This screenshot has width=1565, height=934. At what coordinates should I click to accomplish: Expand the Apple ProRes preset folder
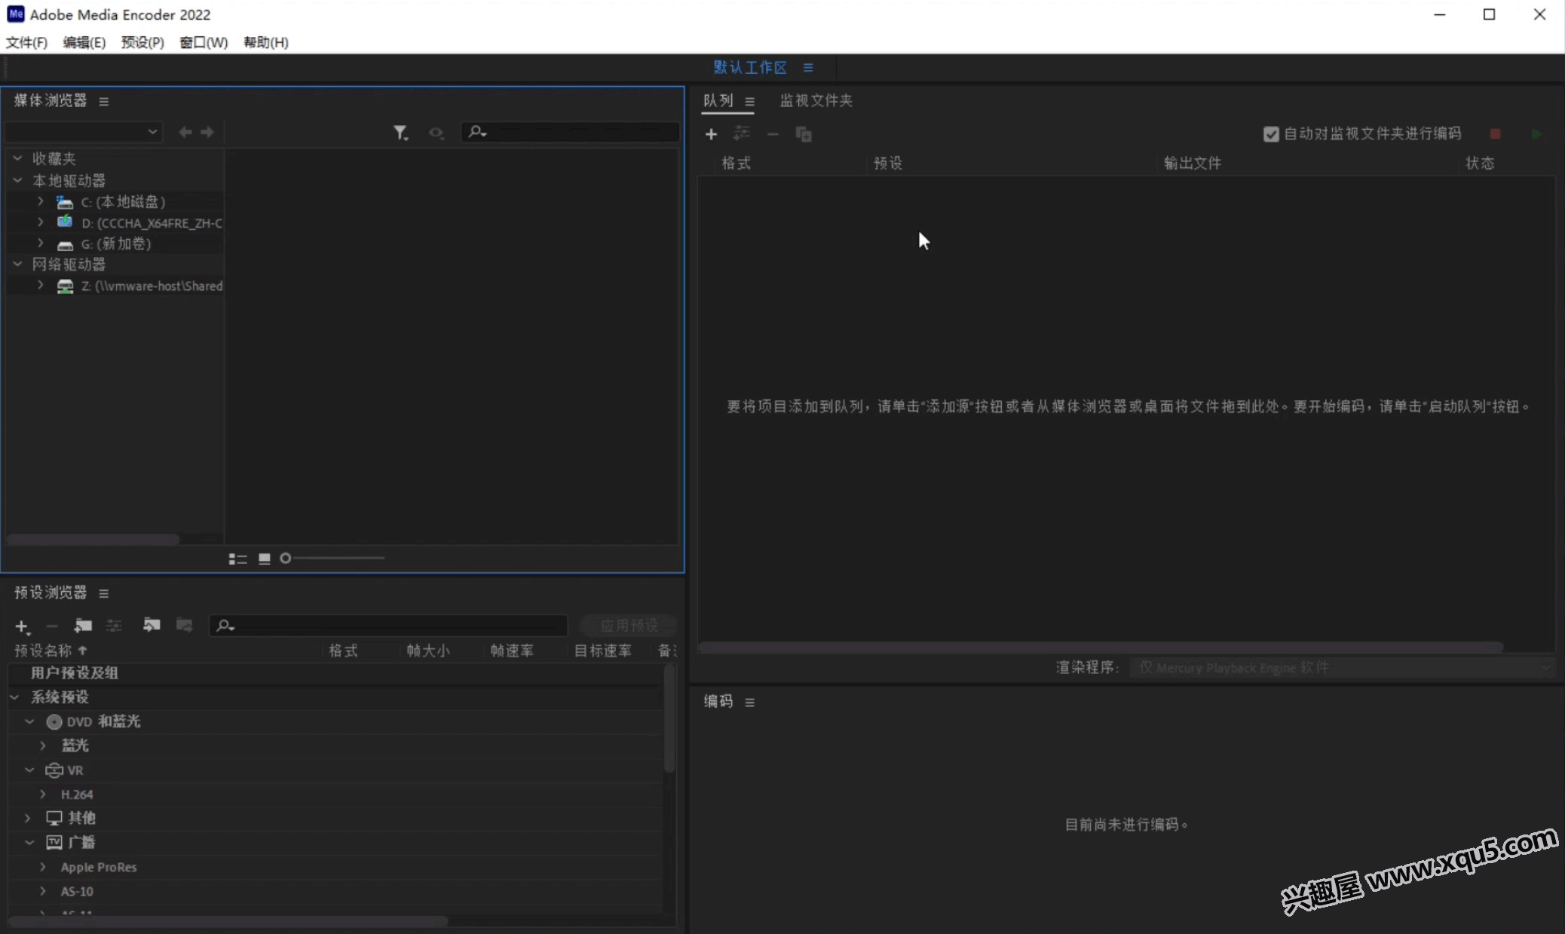coord(43,867)
